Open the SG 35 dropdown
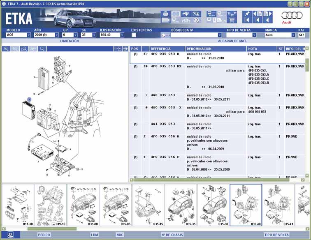The height and width of the screenshot is (240, 311). [94, 35]
